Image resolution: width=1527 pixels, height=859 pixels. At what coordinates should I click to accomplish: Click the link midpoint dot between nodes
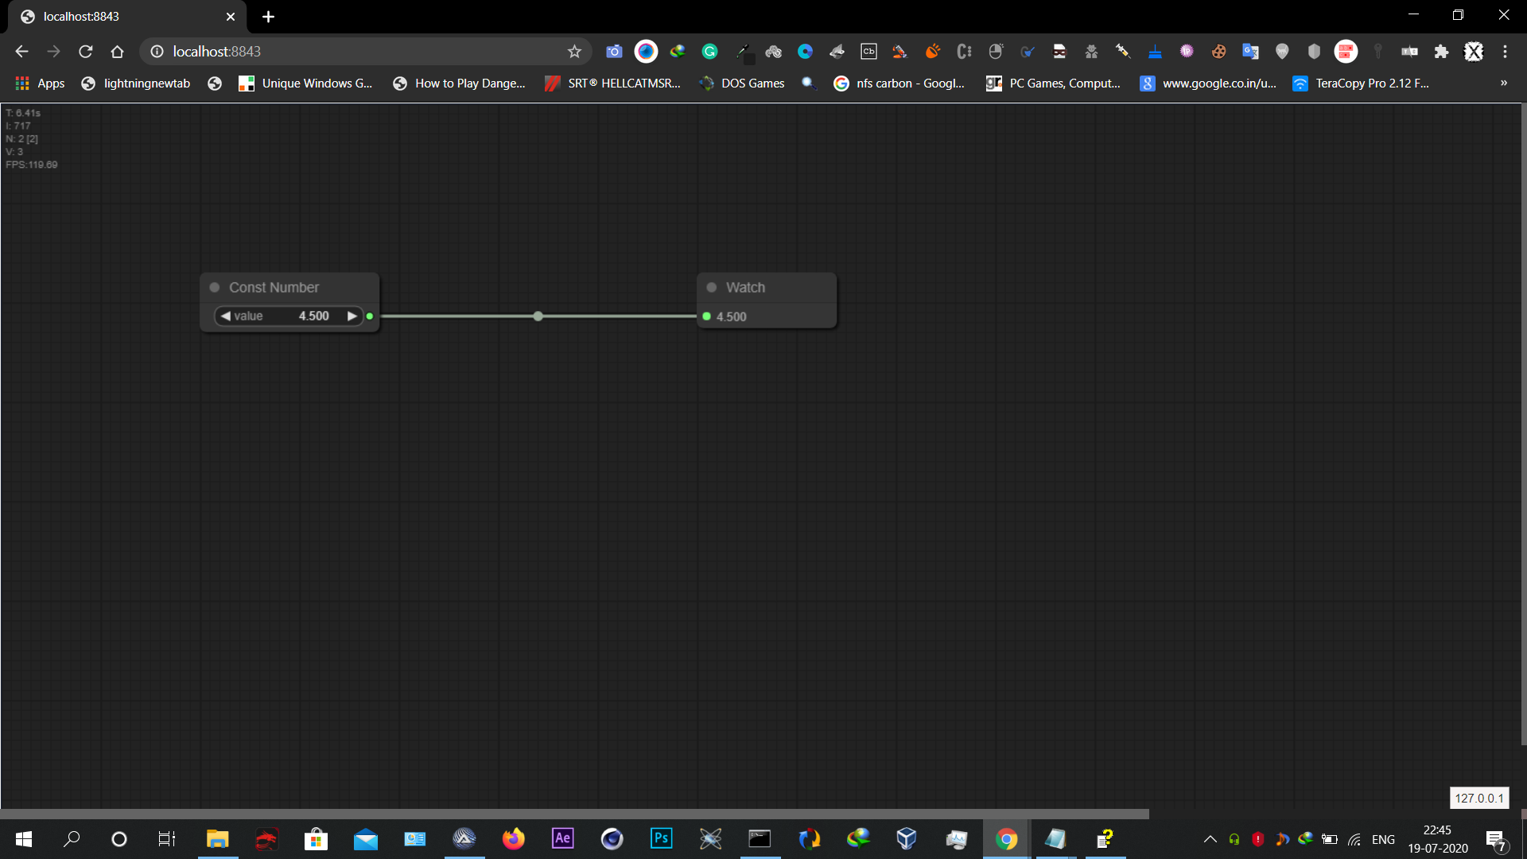click(538, 317)
